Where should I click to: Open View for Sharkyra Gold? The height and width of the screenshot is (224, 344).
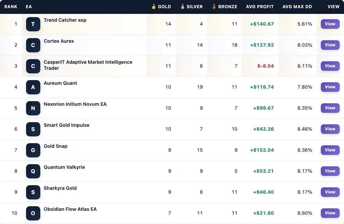click(330, 192)
